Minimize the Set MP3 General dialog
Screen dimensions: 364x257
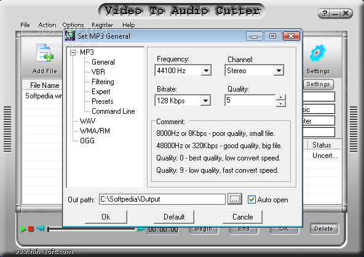pos(254,36)
